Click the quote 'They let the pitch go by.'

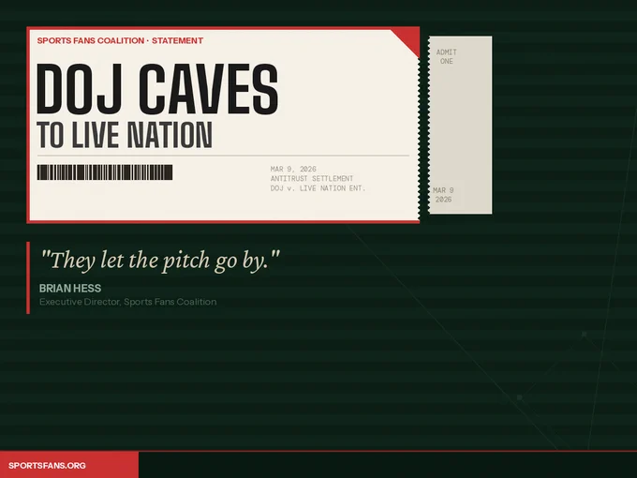click(160, 261)
